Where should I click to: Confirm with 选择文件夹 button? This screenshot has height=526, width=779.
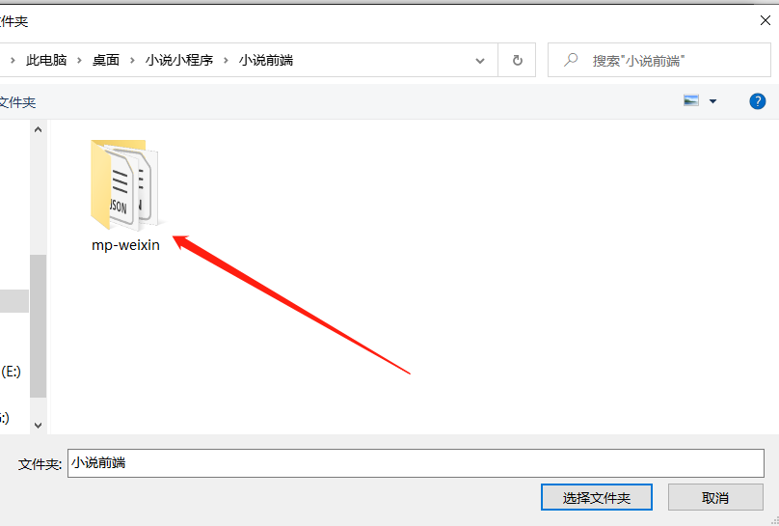coord(596,498)
